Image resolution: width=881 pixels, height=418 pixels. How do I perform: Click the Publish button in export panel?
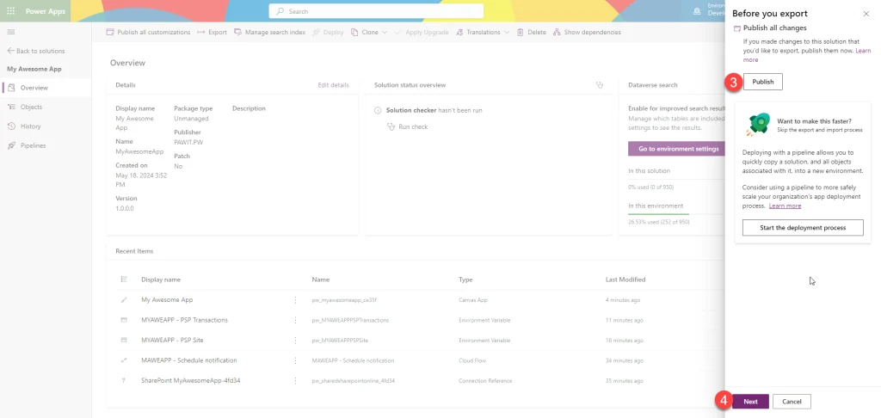[x=762, y=82]
